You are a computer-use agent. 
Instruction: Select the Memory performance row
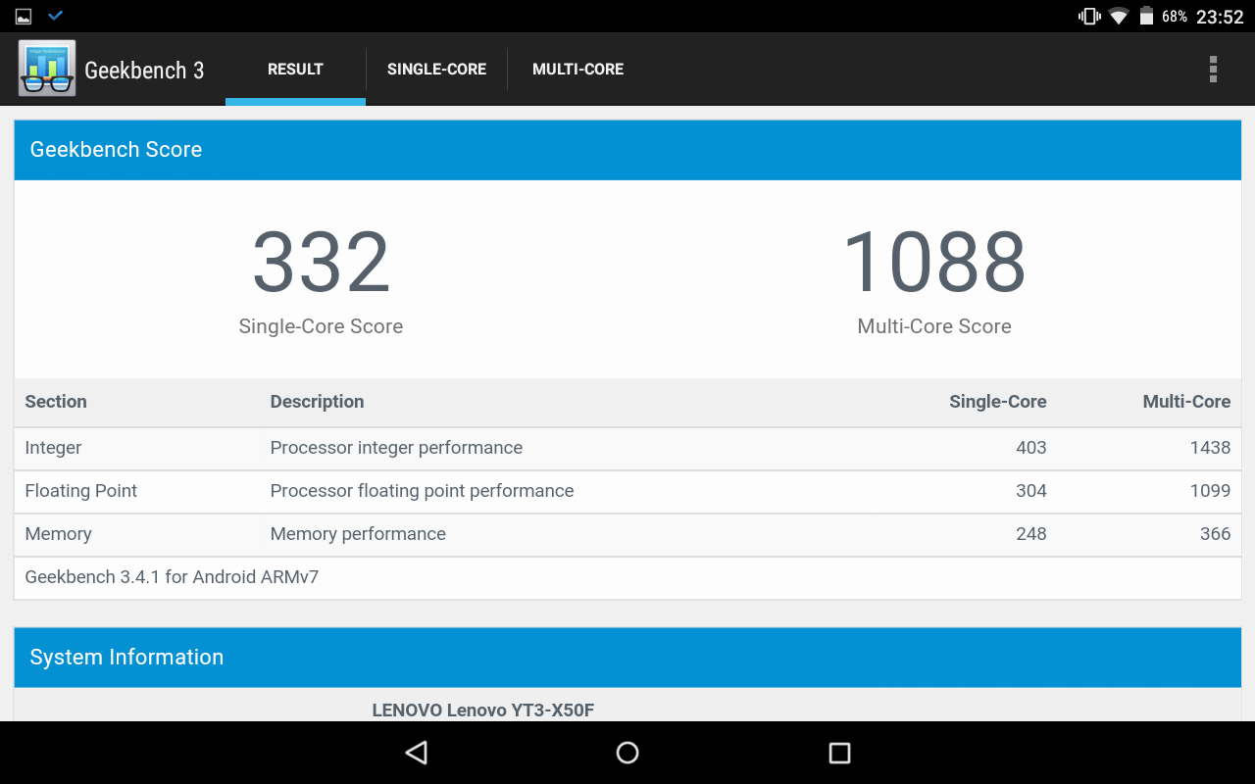pyautogui.click(x=627, y=534)
